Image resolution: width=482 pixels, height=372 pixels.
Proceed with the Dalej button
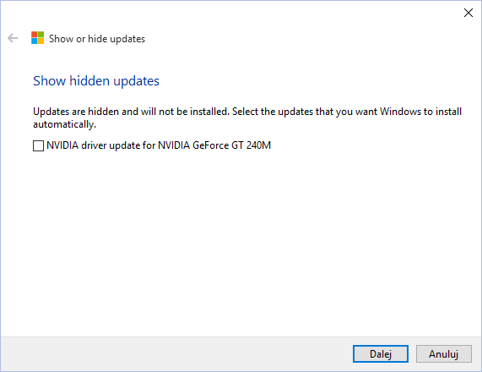pyautogui.click(x=381, y=354)
